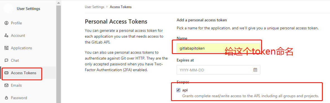Open the calendar icon in Expires at
Image resolution: width=330 pixels, height=103 pixels.
click(x=255, y=70)
